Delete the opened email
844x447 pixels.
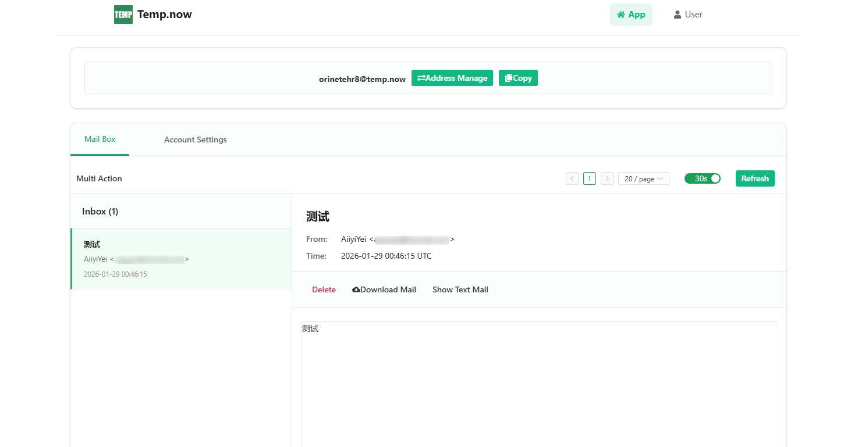tap(324, 289)
